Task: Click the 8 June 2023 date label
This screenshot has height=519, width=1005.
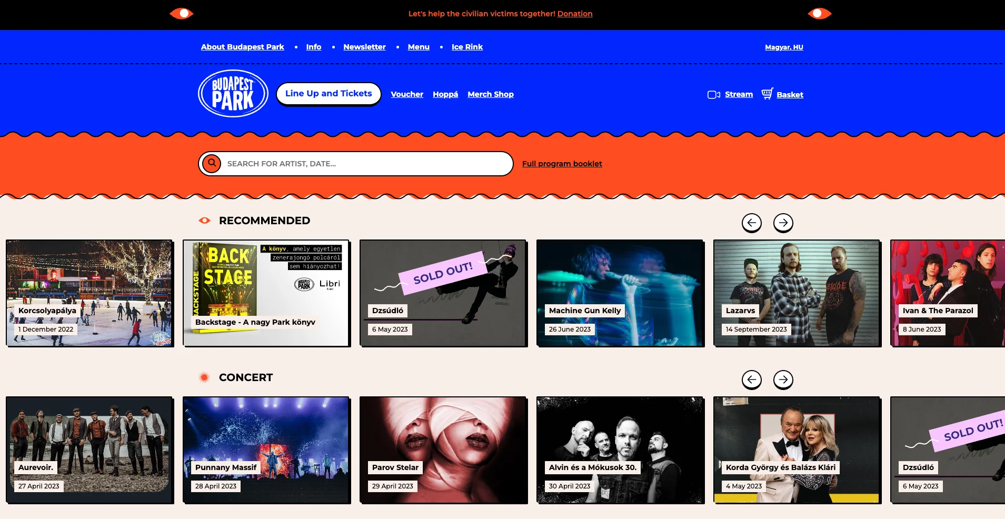Action: coord(922,330)
